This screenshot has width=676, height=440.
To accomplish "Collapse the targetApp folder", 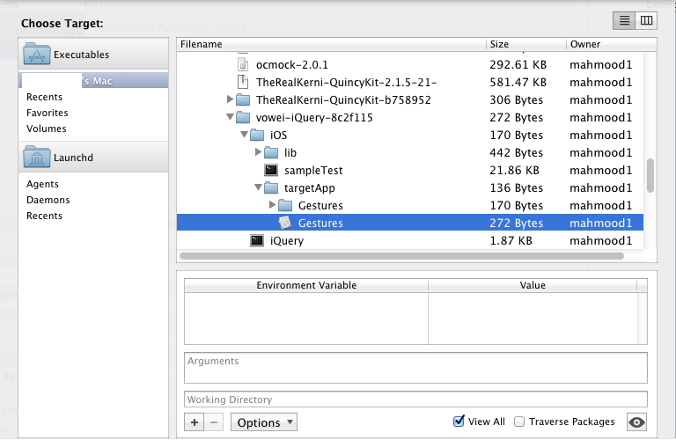I will (258, 187).
